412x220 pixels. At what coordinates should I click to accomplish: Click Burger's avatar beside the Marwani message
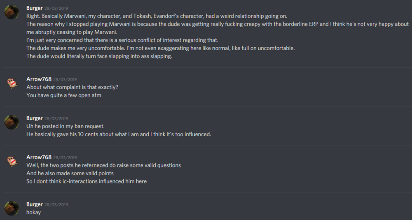pos(12,12)
